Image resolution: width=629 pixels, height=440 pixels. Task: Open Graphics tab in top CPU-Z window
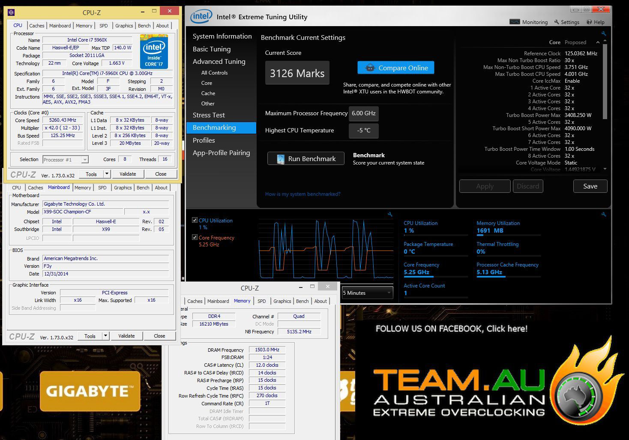(124, 26)
